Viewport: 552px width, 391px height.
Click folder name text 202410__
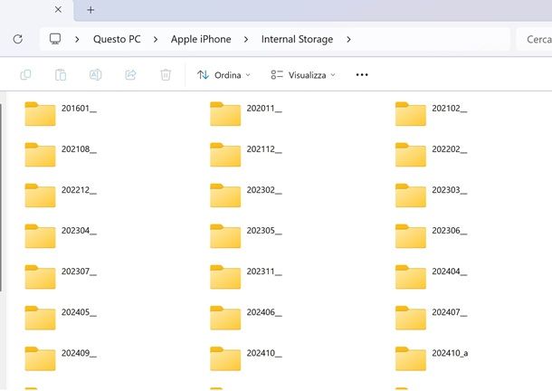(264, 353)
